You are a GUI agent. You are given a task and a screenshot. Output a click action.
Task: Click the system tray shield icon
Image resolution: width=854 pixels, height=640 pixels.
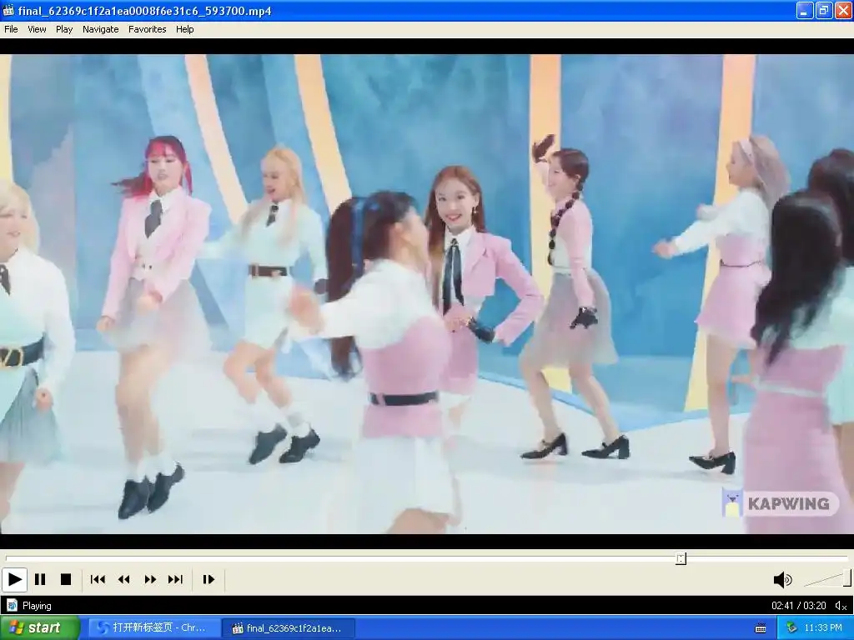point(791,628)
